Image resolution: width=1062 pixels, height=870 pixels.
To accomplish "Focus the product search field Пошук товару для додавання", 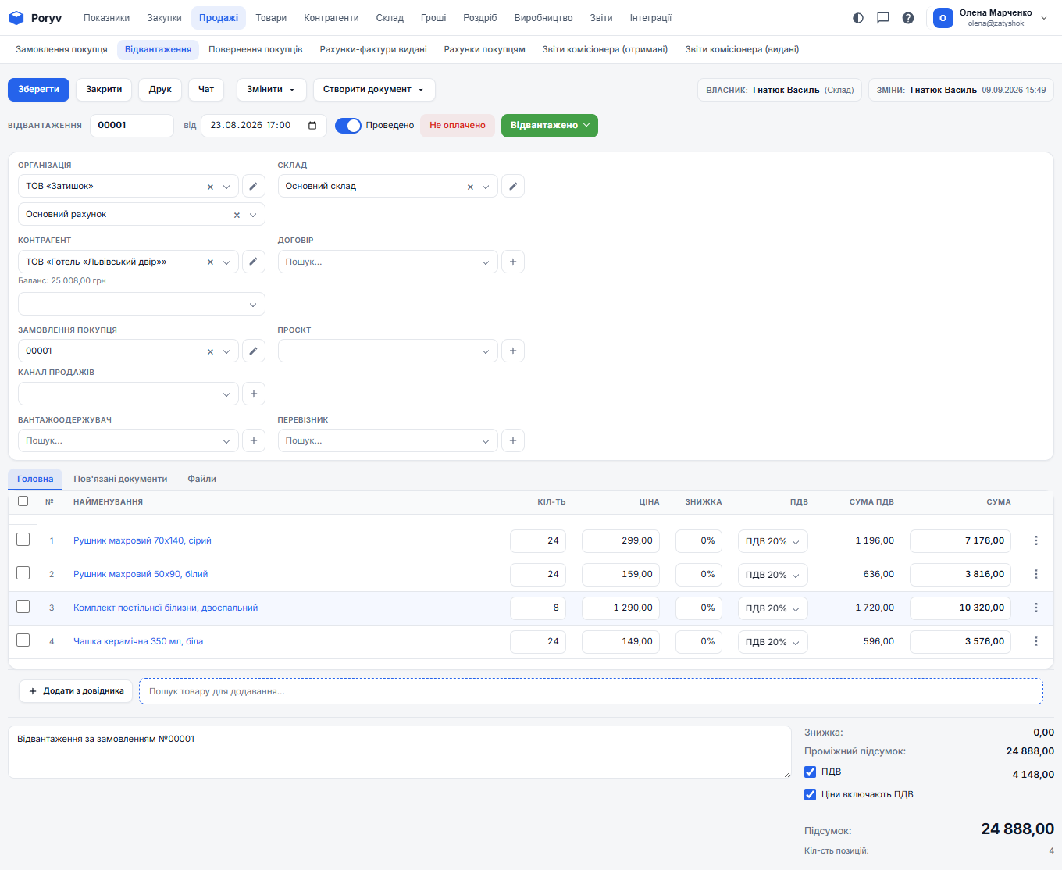I will pyautogui.click(x=591, y=691).
